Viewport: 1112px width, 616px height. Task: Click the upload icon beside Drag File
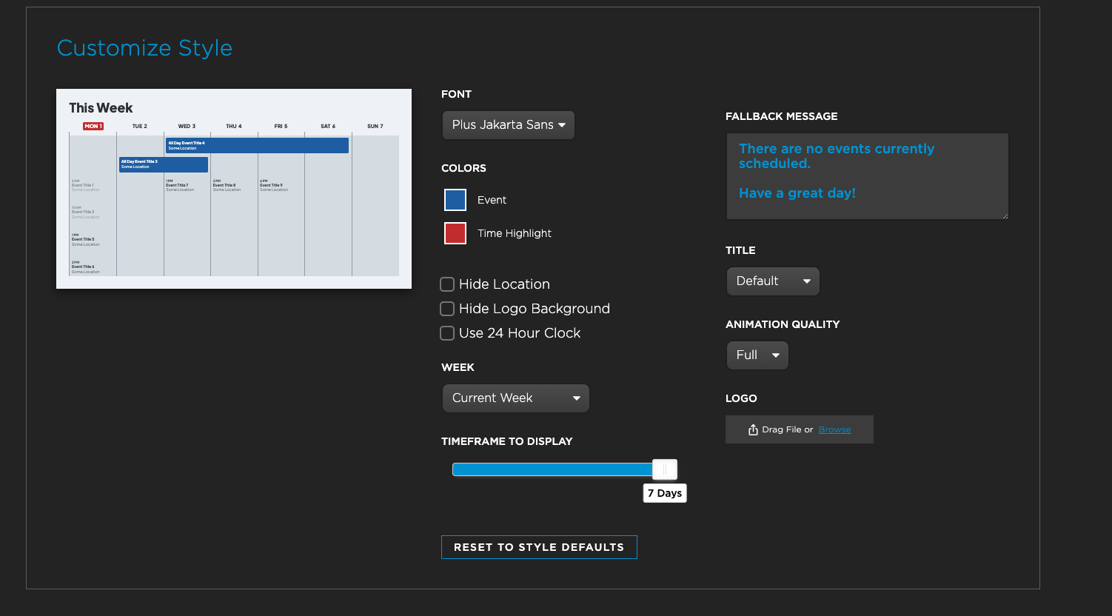[753, 430]
